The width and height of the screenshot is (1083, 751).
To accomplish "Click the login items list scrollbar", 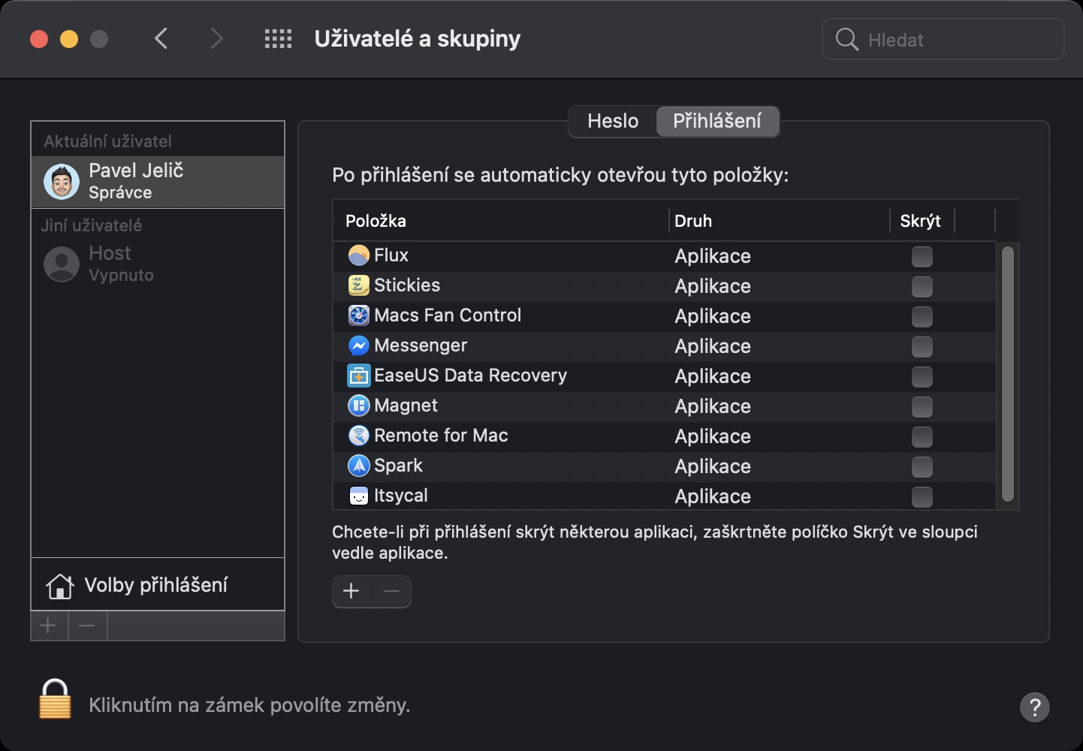I will tap(1007, 374).
